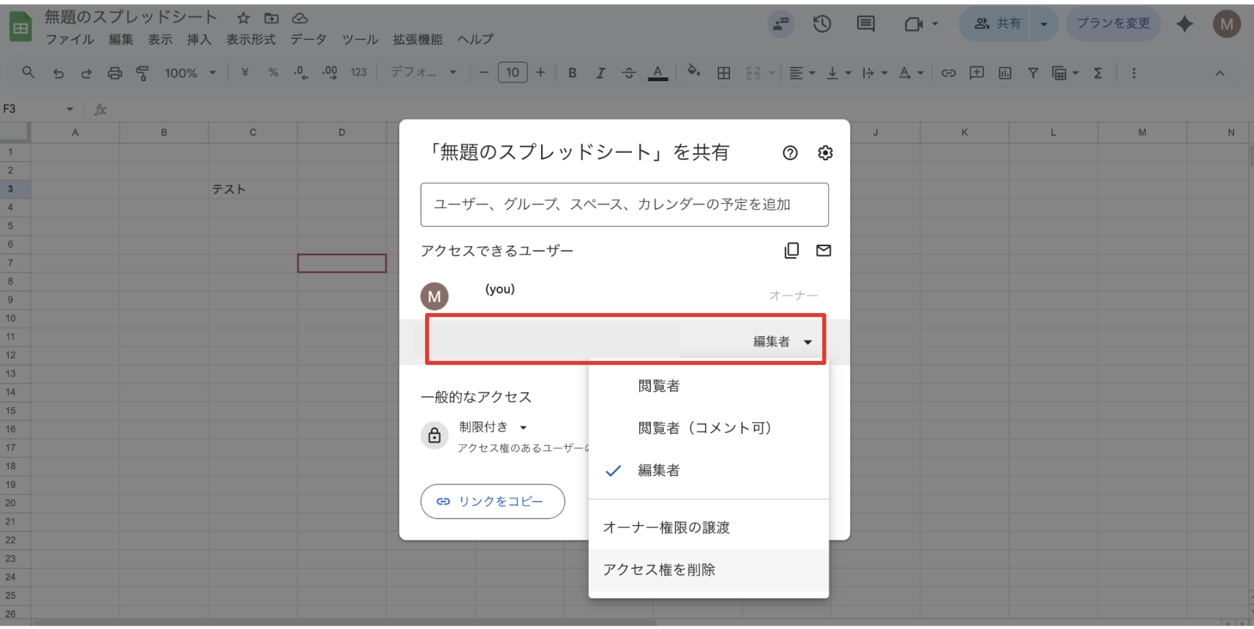Open the borders tool
Screen dimensions: 1254x629
coord(724,73)
